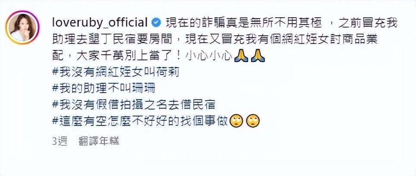Click the first praying hands emoji
This screenshot has height=176, width=416.
[x=241, y=56]
